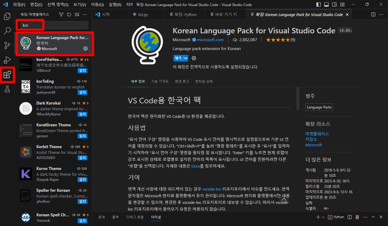Install the korToEng extension
The width and height of the screenshot is (388, 226).
82,92
